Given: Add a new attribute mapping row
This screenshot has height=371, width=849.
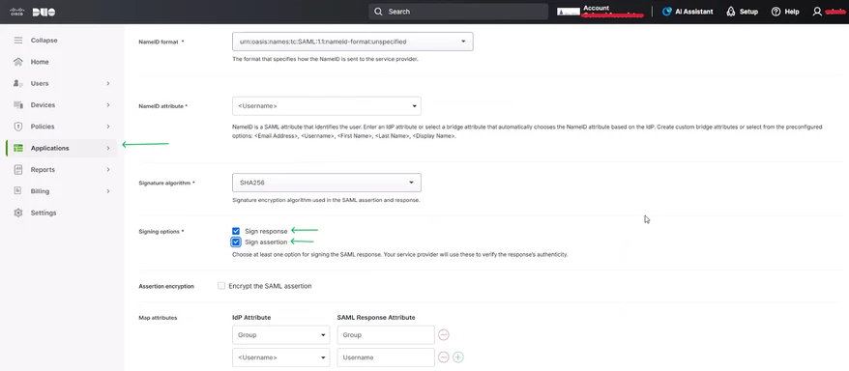Looking at the screenshot, I should (x=458, y=357).
